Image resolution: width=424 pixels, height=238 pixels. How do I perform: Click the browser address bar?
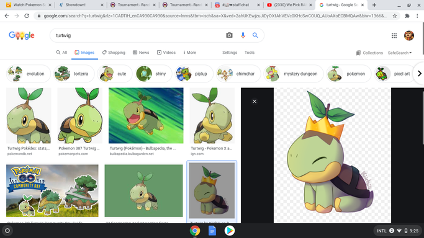(215, 16)
